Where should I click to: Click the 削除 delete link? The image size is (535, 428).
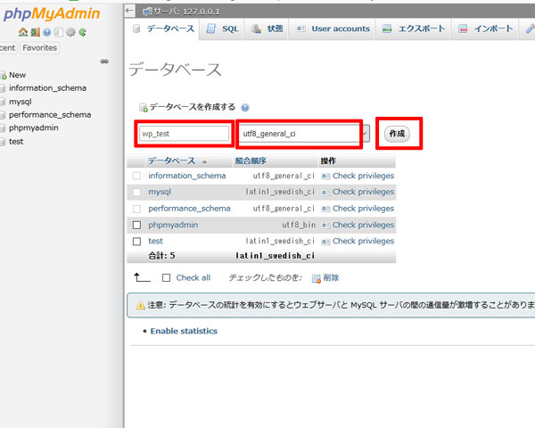pos(331,278)
